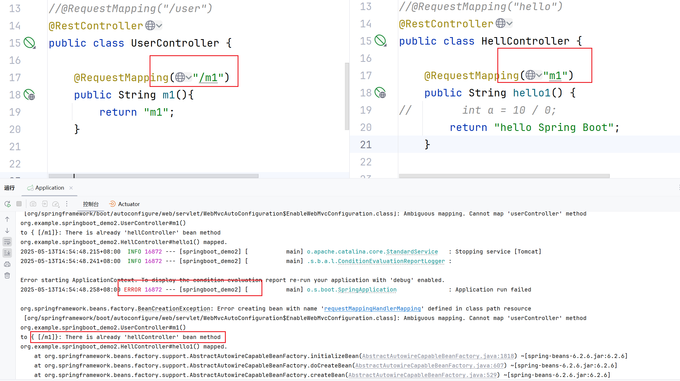Close the Application run tab
680x381 pixels.
71,188
